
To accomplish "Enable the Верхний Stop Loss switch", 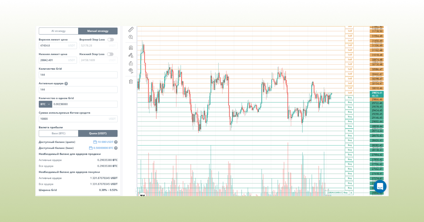I will [x=110, y=40].
